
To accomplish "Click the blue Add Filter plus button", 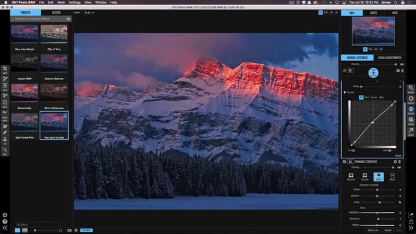I will 373,73.
